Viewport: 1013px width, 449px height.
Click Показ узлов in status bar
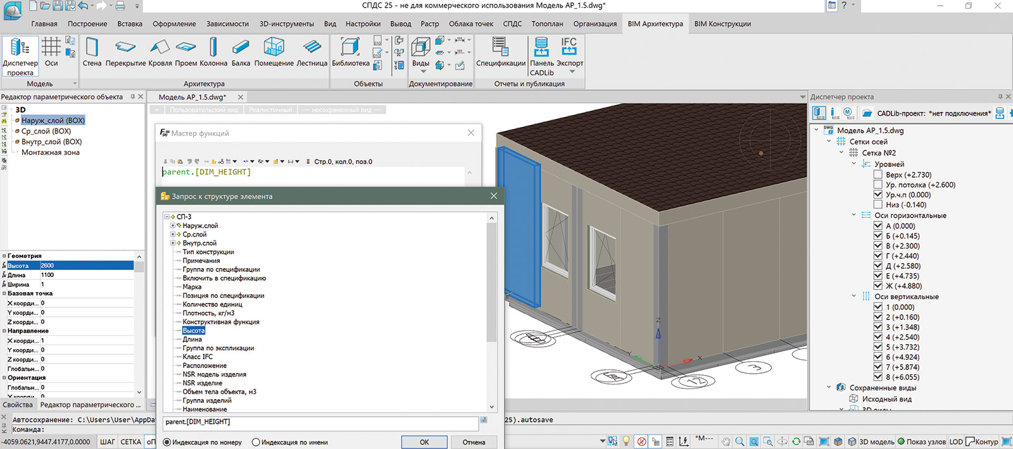pos(922,441)
